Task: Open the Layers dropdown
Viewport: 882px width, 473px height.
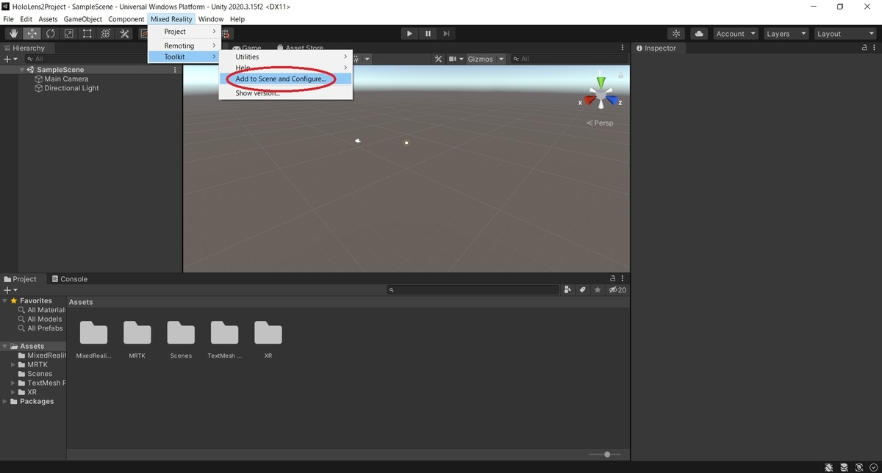Action: pyautogui.click(x=786, y=34)
